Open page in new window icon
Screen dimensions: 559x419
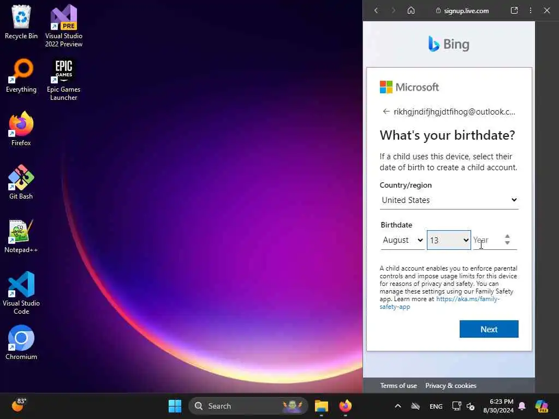[x=514, y=10]
